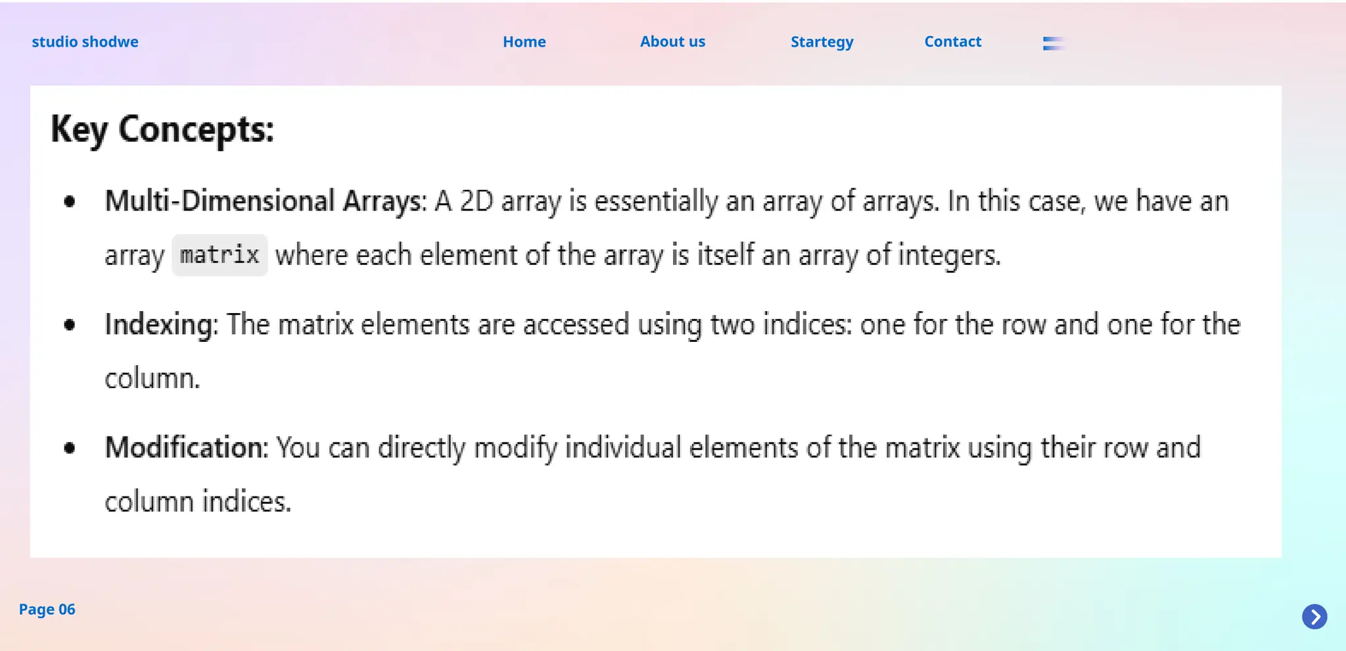Click the text 'array of integers.'
1346x651 pixels.
pos(900,255)
